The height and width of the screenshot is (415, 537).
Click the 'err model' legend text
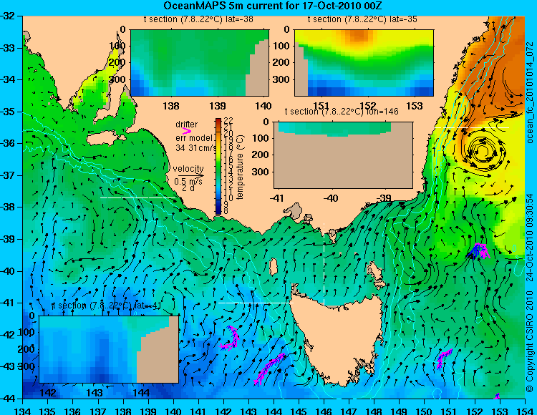[194, 138]
